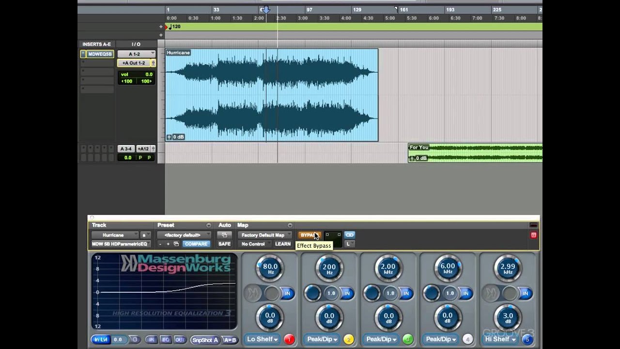Open the Preset menu circle arrow
This screenshot has height=349, width=620.
[209, 225]
